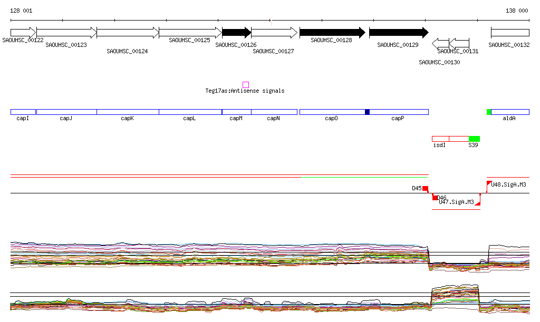Select the green S39 segment box

(474, 139)
